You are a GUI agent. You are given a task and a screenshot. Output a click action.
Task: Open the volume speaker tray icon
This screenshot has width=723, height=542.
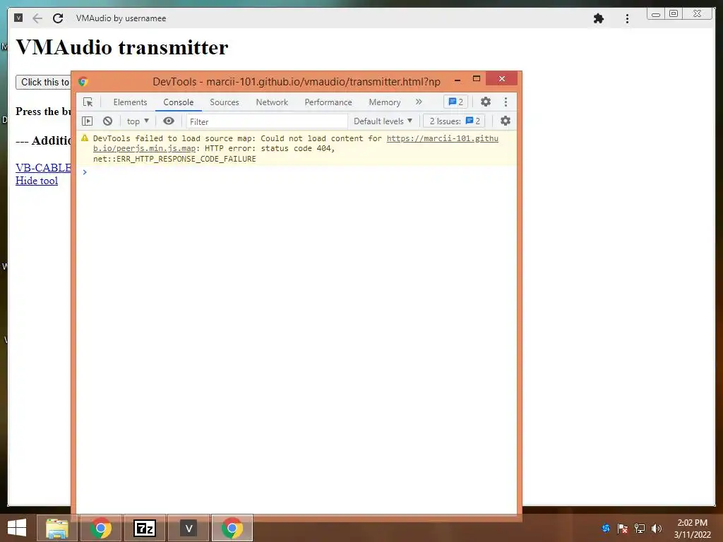(657, 528)
